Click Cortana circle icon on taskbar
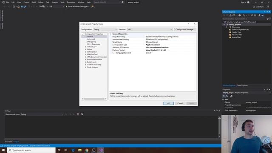This screenshot has height=153, width=272. [59, 150]
